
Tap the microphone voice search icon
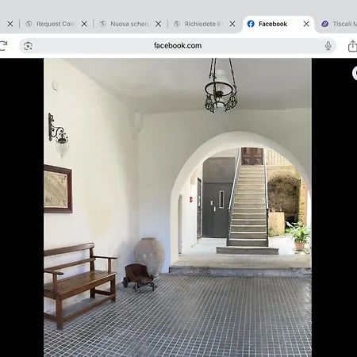pos(328,46)
